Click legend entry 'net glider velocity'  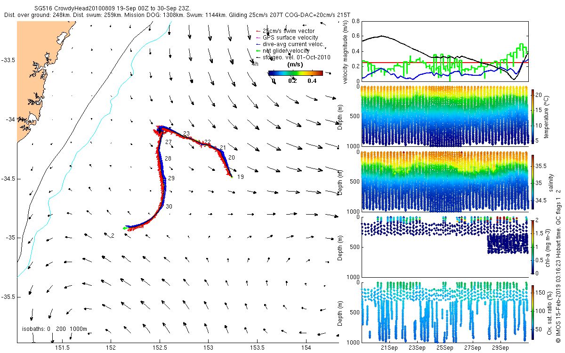pyautogui.click(x=286, y=51)
